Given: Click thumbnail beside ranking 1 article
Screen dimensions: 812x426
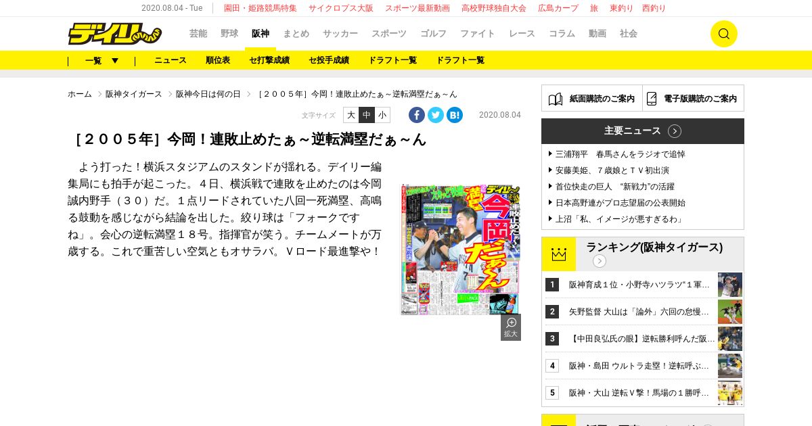Looking at the screenshot, I should [x=730, y=285].
